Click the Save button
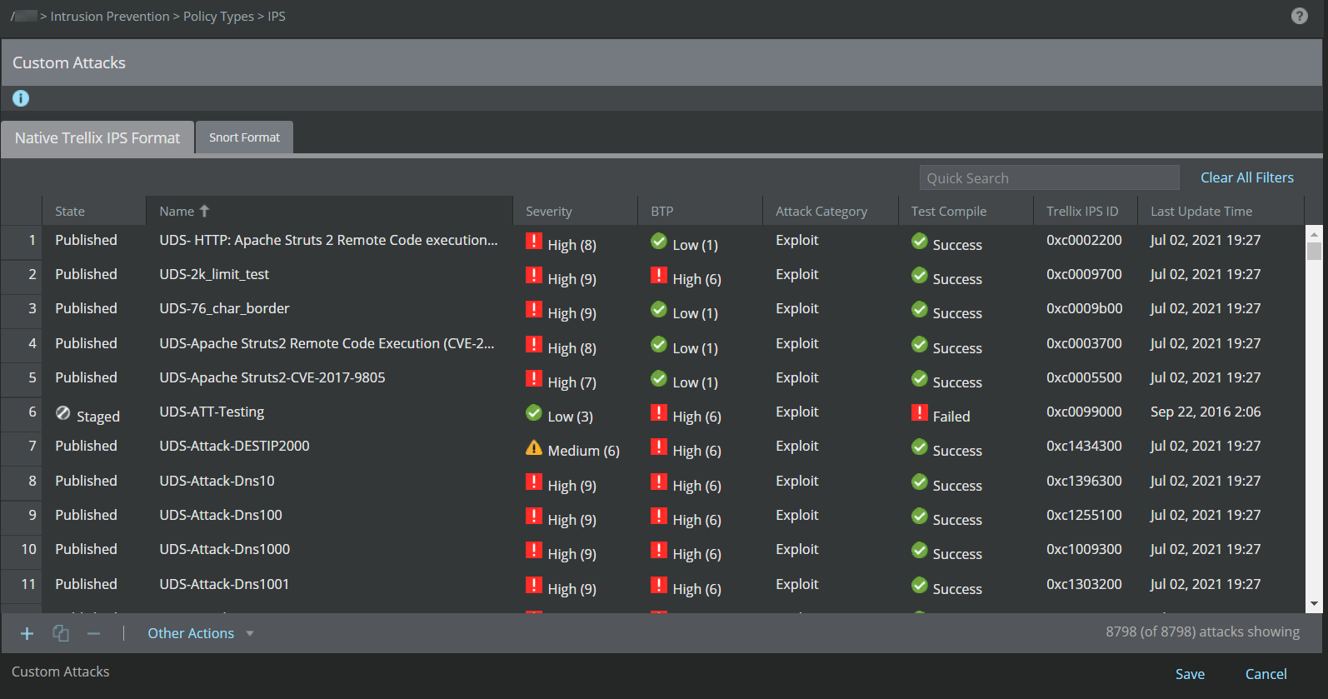 1190,674
